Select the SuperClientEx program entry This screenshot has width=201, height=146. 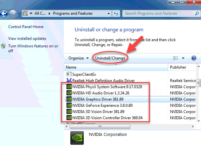[84, 74]
